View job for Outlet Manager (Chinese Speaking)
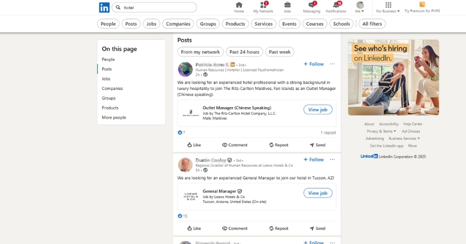Viewport: 466px width, 244px height. (x=318, y=110)
